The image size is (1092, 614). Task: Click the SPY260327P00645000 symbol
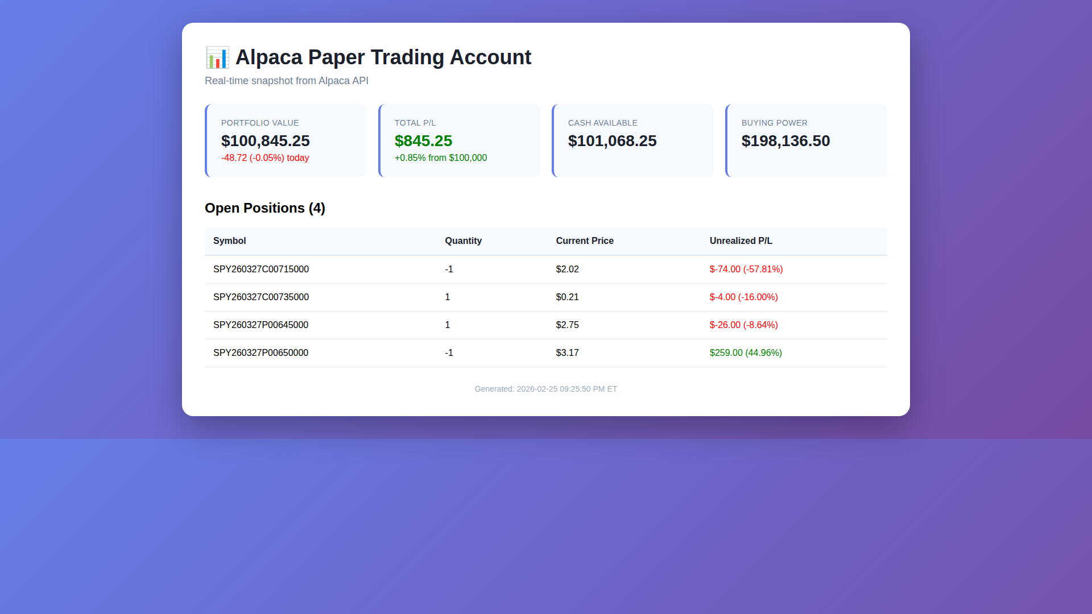coord(260,325)
